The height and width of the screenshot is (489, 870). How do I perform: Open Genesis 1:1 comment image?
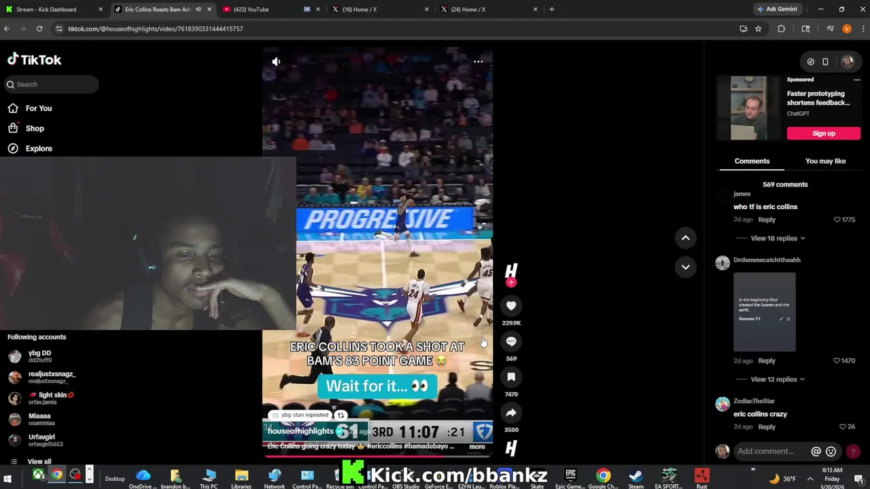pyautogui.click(x=765, y=312)
